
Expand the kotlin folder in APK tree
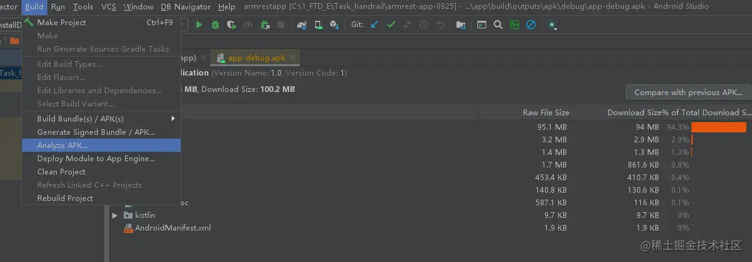[115, 215]
